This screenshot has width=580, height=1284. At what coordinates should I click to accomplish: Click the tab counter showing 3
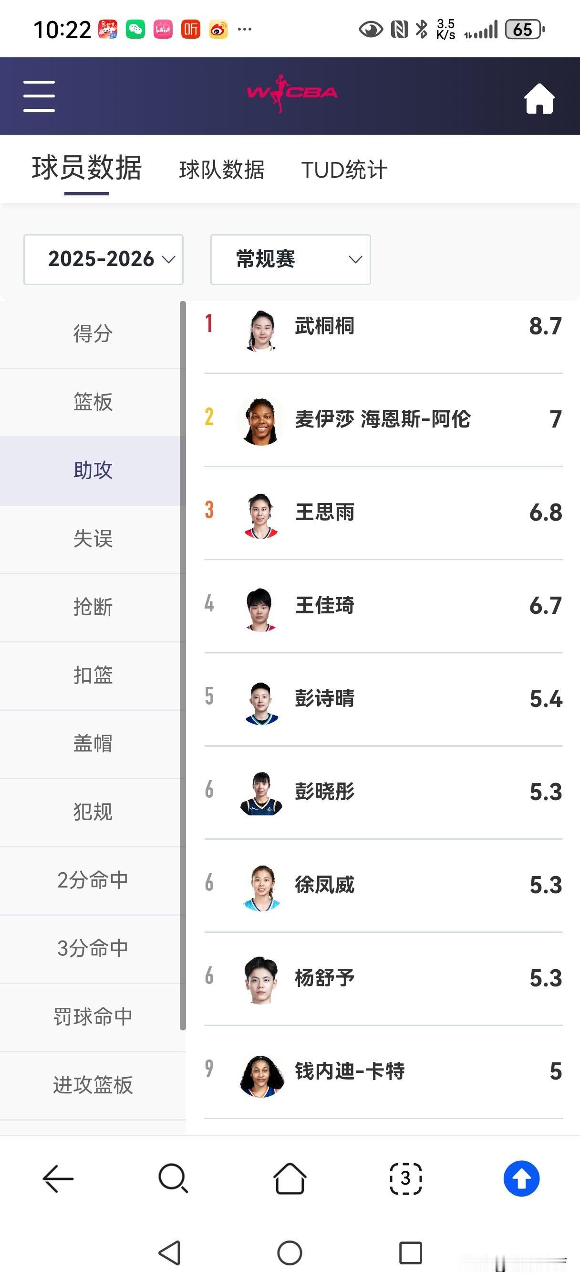pyautogui.click(x=405, y=1178)
